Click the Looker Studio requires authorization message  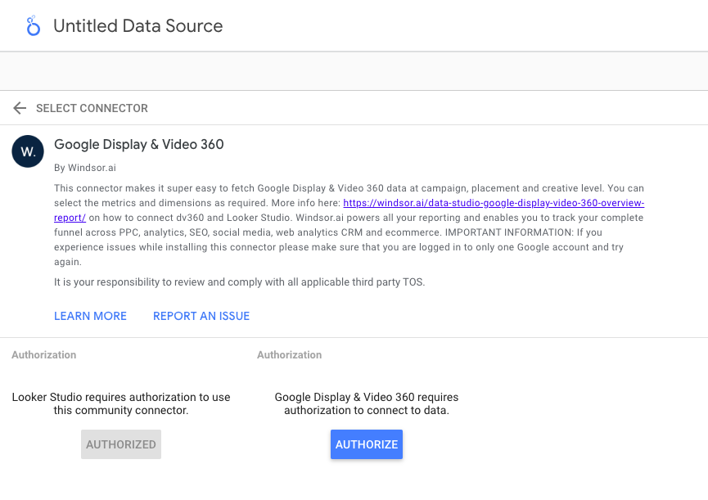121,403
